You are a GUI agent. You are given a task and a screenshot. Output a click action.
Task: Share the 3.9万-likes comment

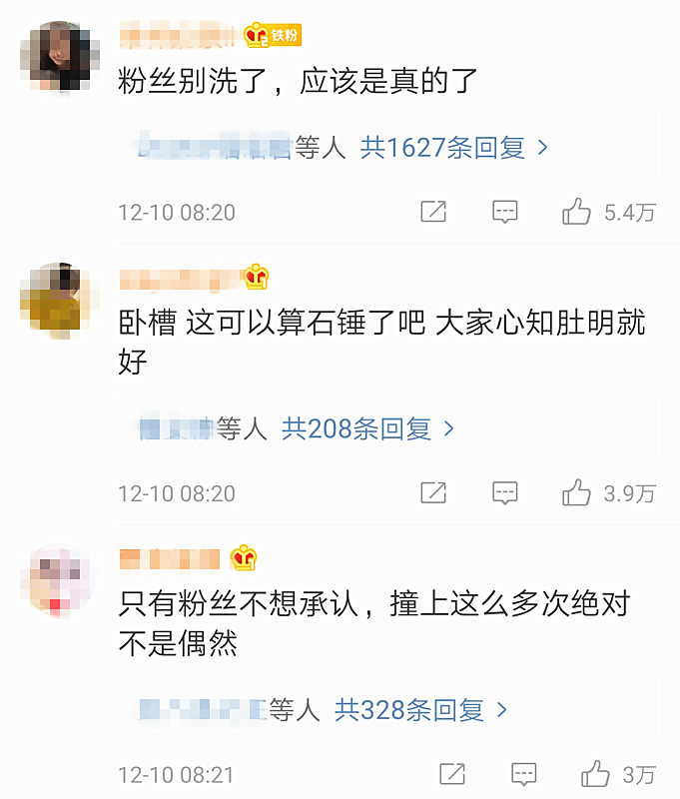pos(433,492)
